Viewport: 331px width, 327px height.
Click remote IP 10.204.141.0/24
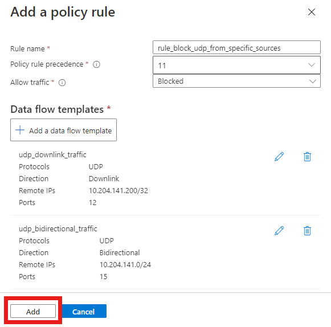pyautogui.click(x=125, y=265)
